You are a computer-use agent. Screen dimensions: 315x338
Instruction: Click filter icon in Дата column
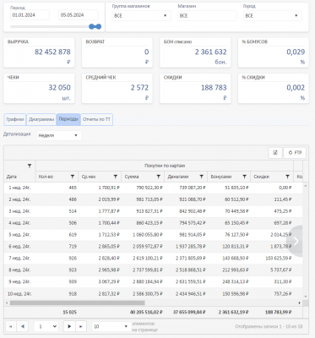coord(30,166)
